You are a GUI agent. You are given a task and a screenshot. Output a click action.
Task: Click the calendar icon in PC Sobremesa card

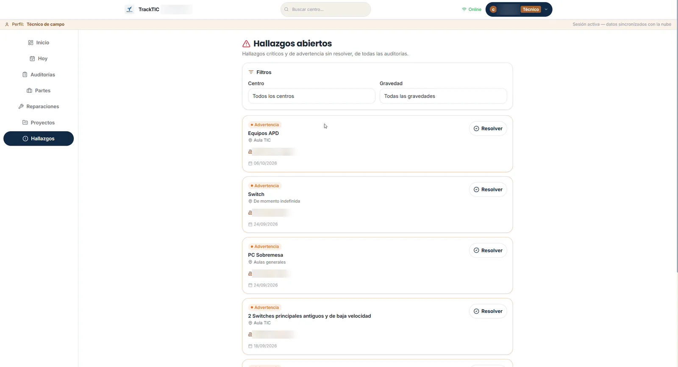250,285
